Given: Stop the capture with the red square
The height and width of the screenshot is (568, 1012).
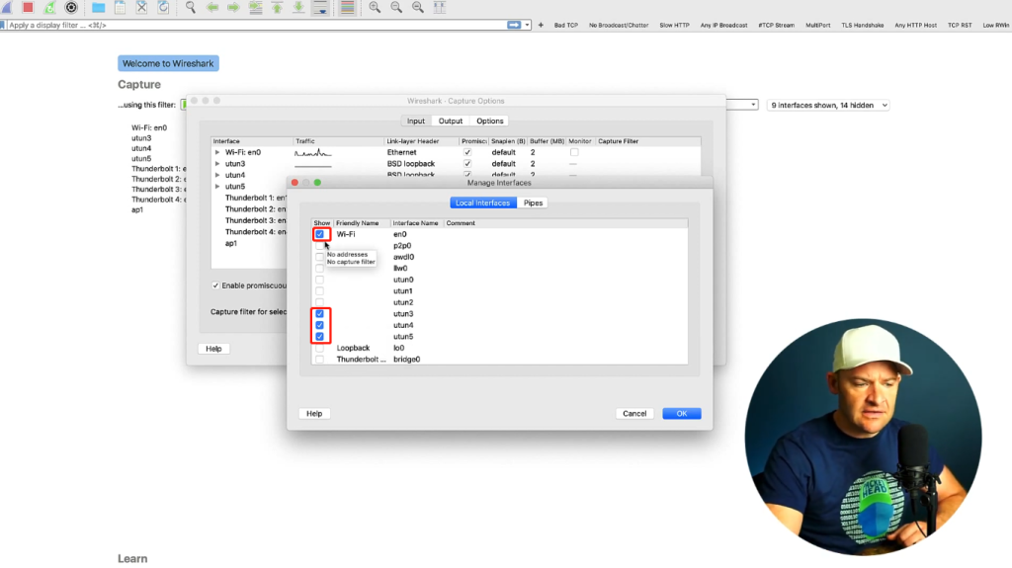Looking at the screenshot, I should [x=28, y=7].
